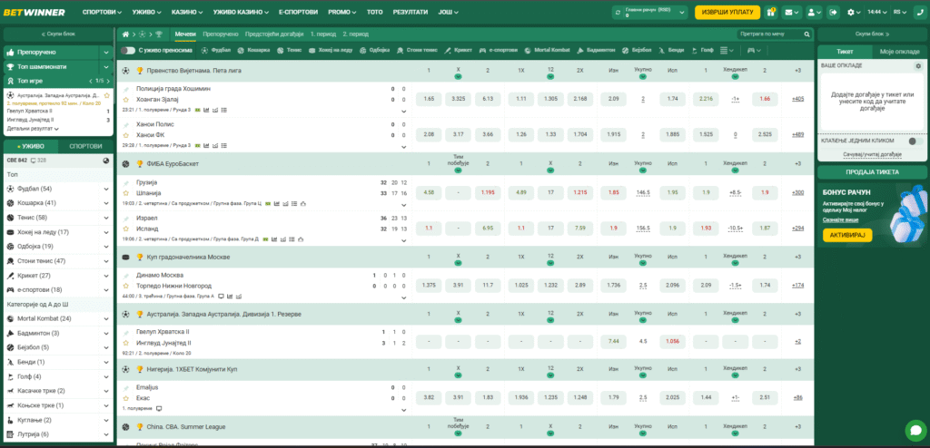Open the RS language dropdown
Image resolution: width=930 pixels, height=448 pixels.
point(900,12)
